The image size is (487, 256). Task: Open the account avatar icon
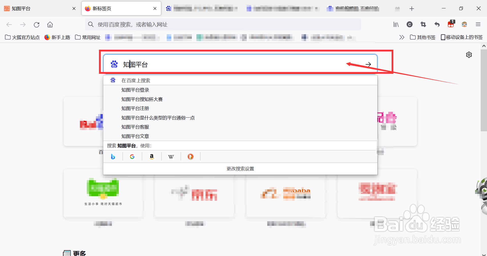[x=464, y=24]
